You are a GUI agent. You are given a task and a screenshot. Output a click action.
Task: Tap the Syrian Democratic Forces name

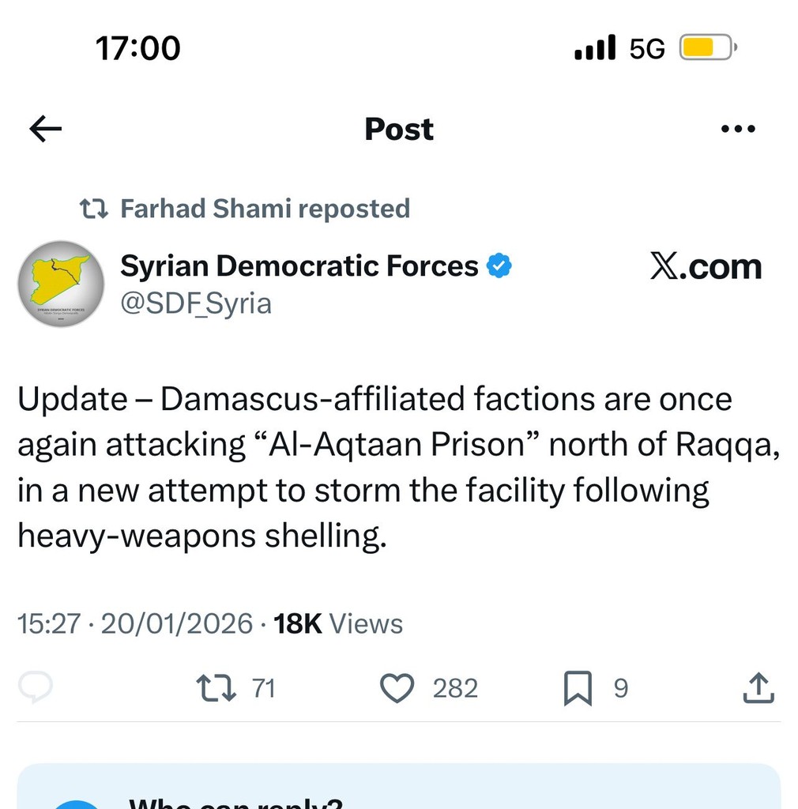pos(299,266)
